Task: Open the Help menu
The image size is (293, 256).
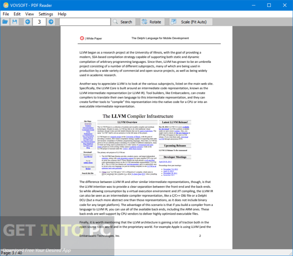Action: tap(62, 14)
